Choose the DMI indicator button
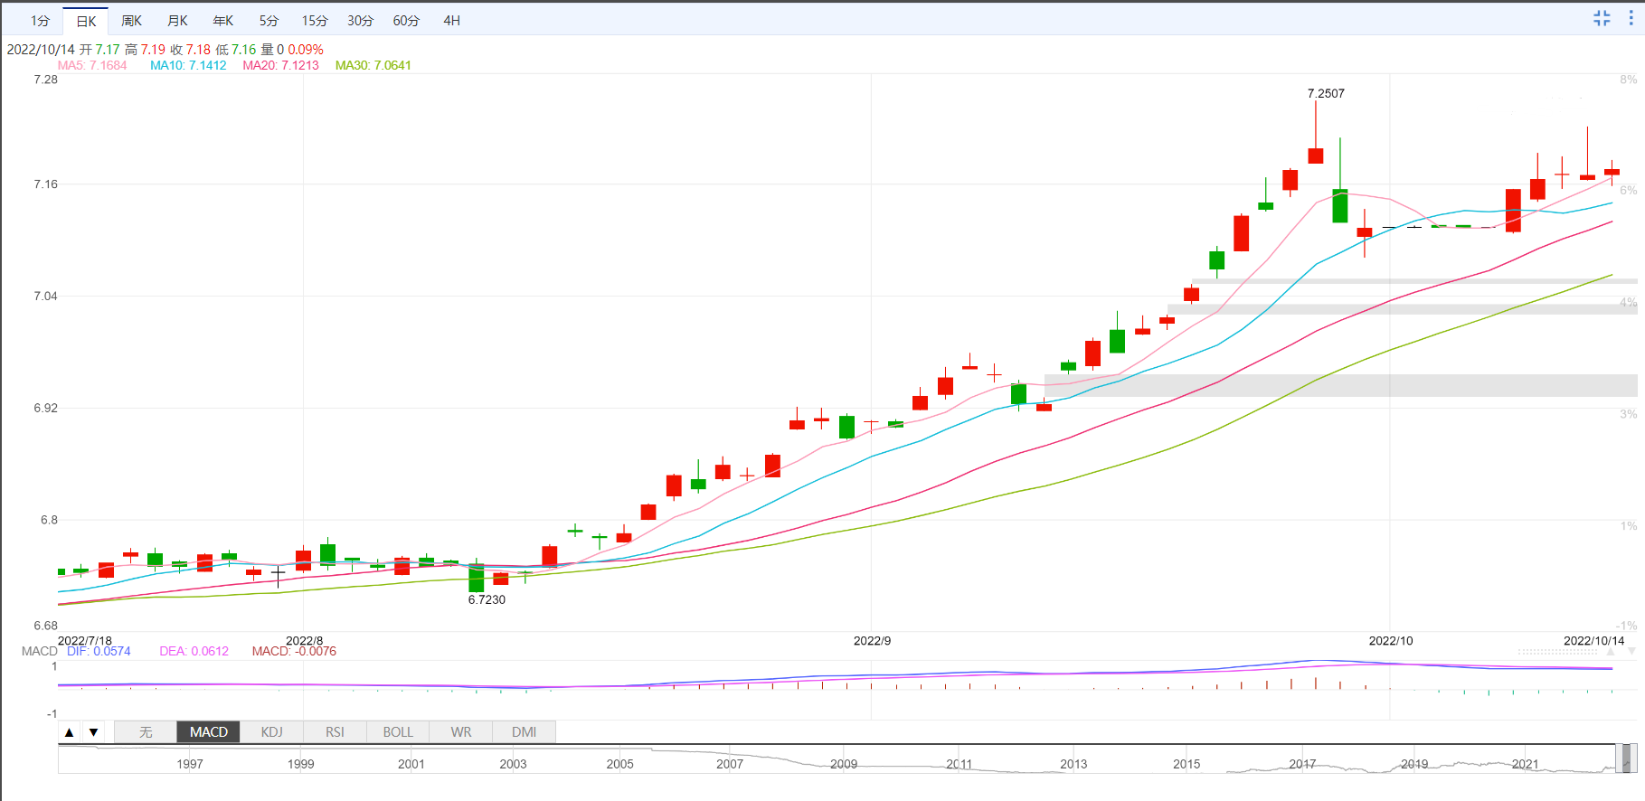This screenshot has height=801, width=1645. [x=524, y=732]
